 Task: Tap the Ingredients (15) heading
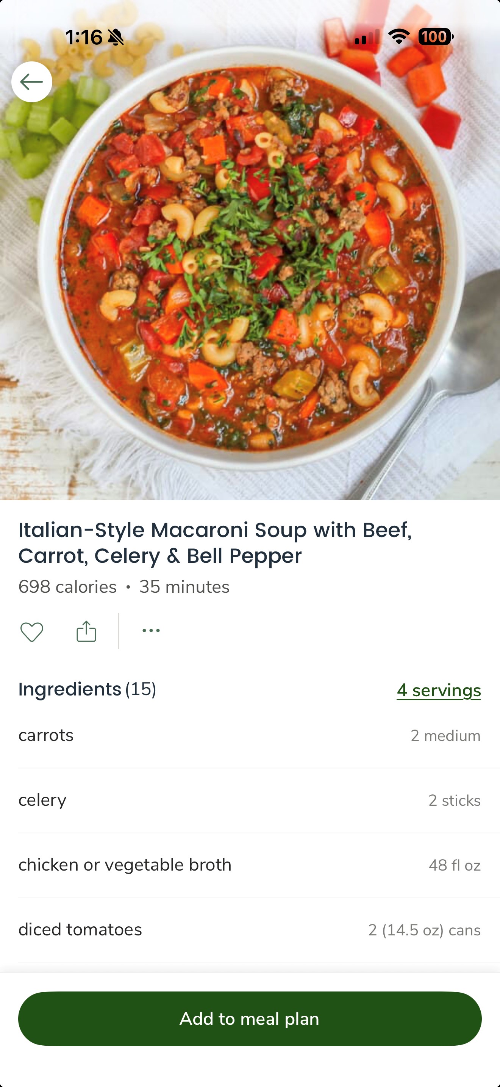coord(87,689)
